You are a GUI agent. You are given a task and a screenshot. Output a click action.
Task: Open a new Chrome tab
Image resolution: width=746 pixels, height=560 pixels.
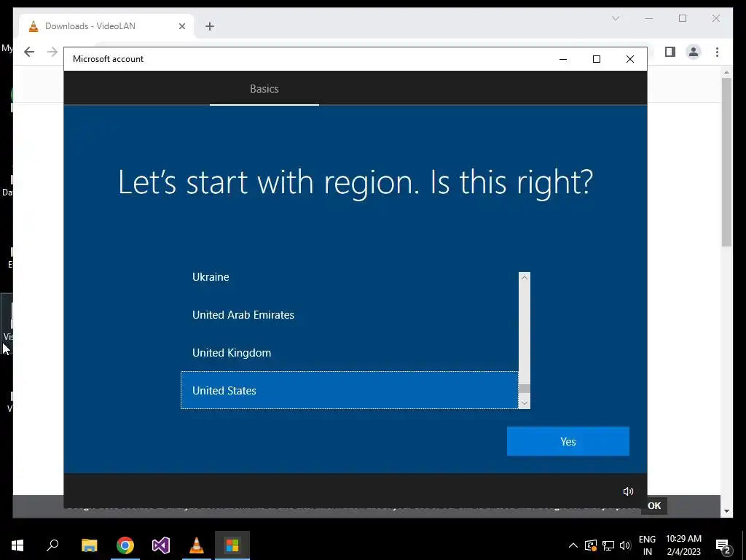coord(210,26)
